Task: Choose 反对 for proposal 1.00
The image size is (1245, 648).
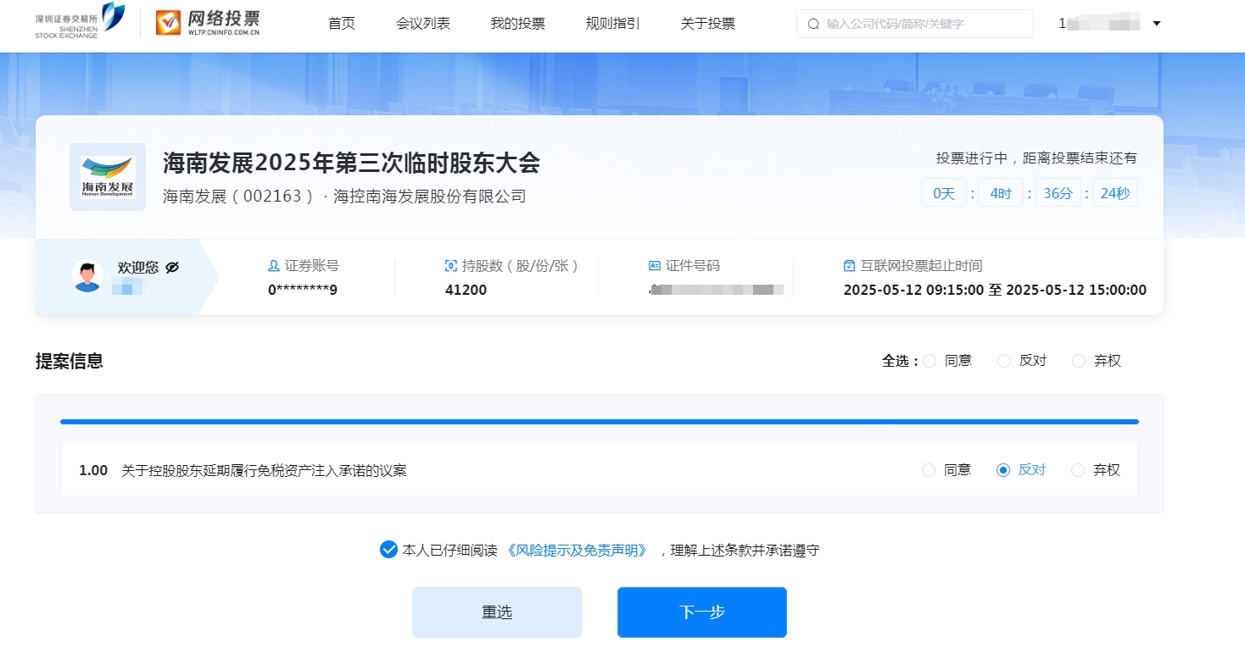Action: (1003, 470)
